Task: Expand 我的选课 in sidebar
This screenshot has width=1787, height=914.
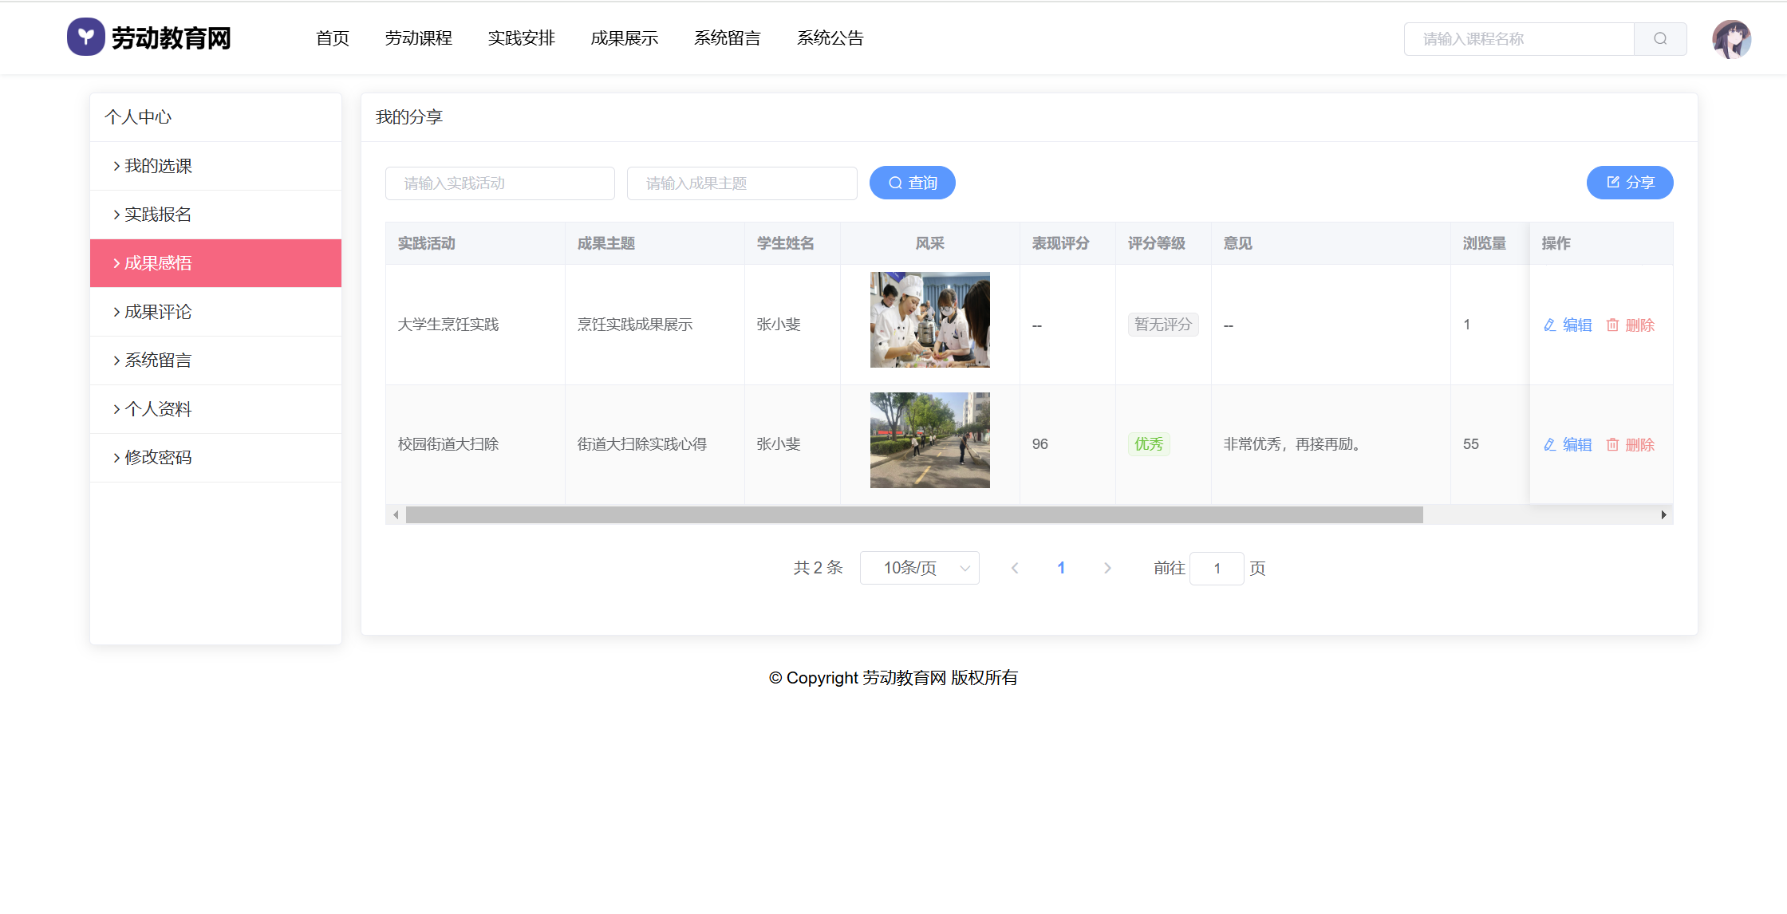Action: click(158, 166)
